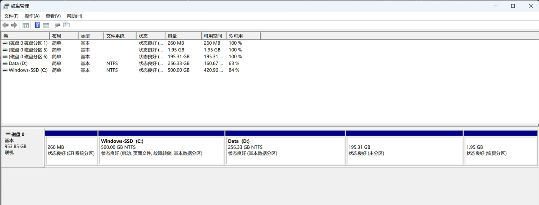Click the disk-with-magnifier toolbar icon
The image size is (539, 205).
tap(57, 25)
